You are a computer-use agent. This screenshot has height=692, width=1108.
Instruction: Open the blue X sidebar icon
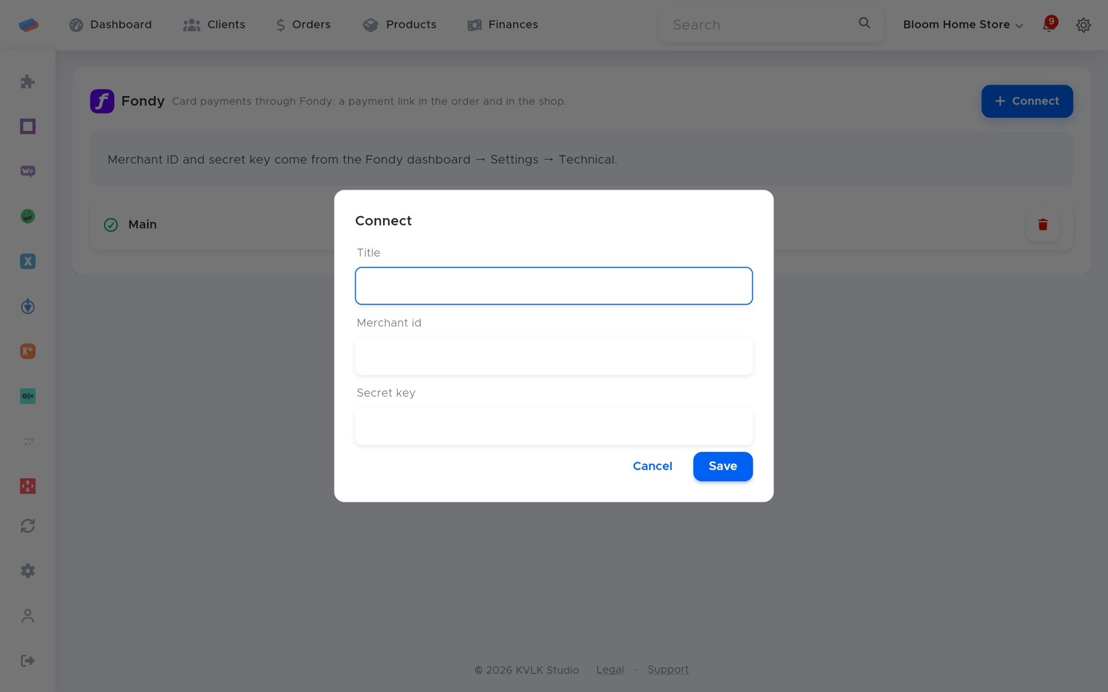point(28,262)
